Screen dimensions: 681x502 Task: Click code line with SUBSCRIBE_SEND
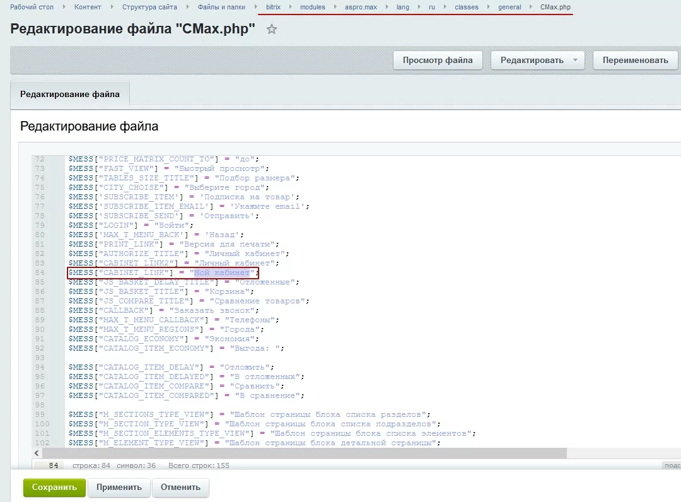click(163, 216)
